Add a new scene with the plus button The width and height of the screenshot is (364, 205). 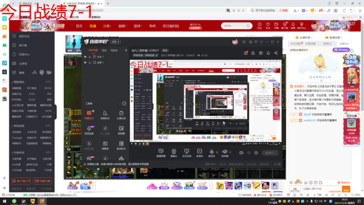[126, 50]
